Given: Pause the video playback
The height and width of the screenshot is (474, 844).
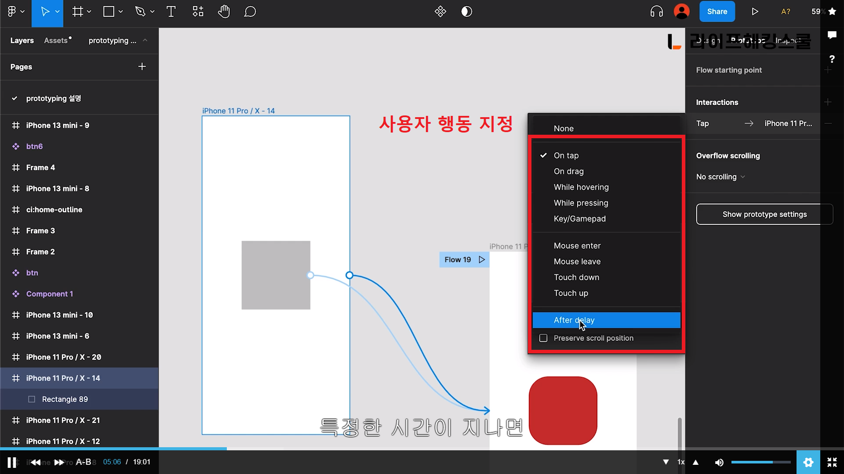Looking at the screenshot, I should (x=12, y=462).
